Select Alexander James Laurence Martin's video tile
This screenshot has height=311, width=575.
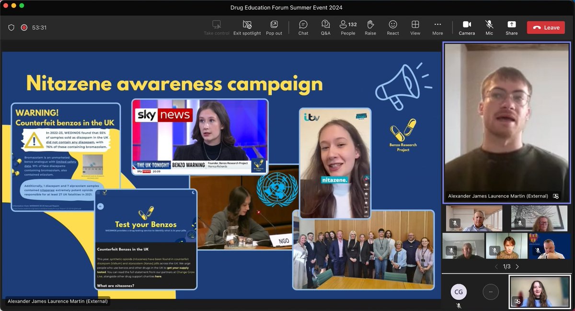(506, 122)
